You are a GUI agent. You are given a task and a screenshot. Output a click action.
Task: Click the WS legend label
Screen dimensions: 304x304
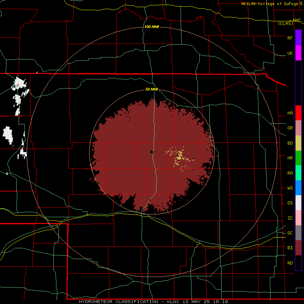(x=290, y=188)
